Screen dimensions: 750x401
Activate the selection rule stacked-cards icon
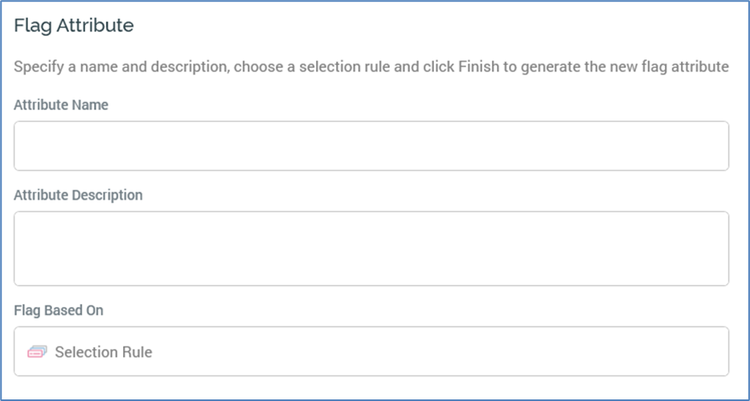click(37, 351)
